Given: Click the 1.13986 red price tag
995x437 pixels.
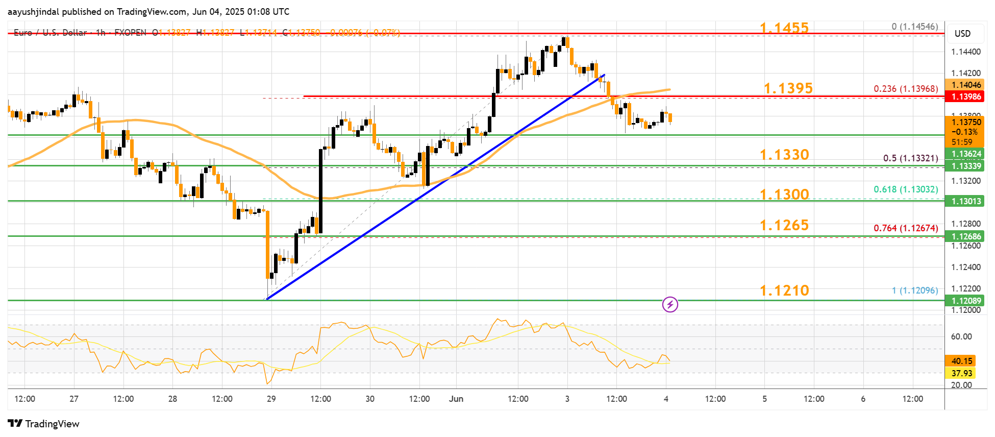Looking at the screenshot, I should pos(965,96).
